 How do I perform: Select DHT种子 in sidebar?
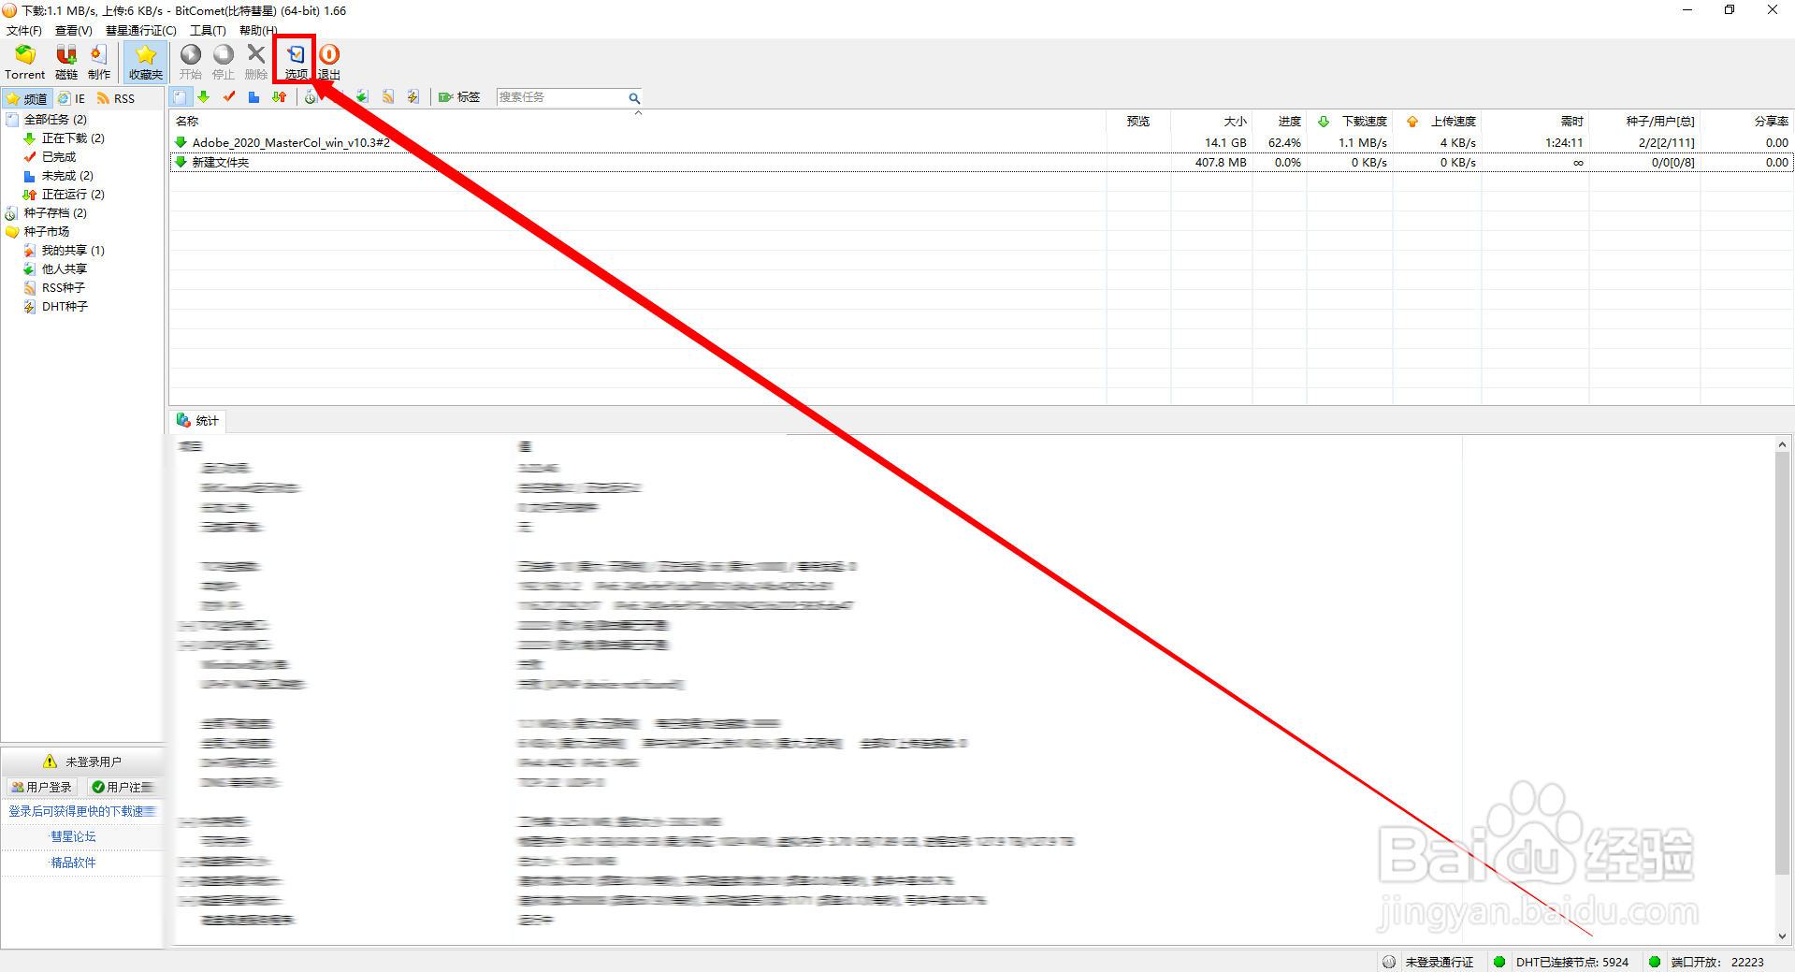(x=65, y=307)
